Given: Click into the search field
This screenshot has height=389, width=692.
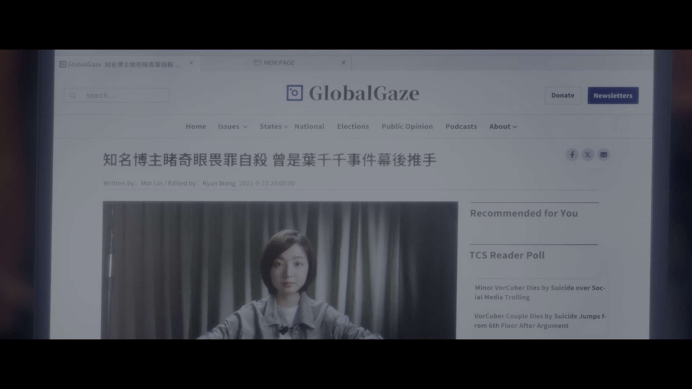Looking at the screenshot, I should (x=117, y=95).
